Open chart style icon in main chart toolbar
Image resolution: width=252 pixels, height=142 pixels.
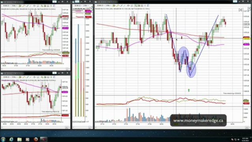(114, 6)
